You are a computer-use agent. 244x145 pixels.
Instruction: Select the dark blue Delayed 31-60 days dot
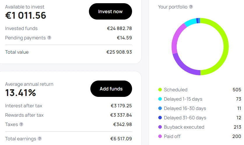coord(160,118)
